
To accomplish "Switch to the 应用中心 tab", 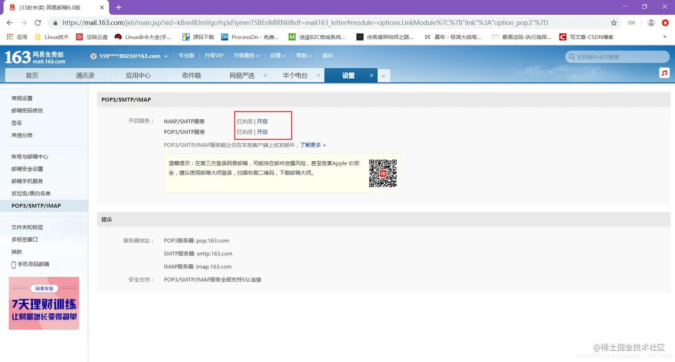I will [138, 75].
